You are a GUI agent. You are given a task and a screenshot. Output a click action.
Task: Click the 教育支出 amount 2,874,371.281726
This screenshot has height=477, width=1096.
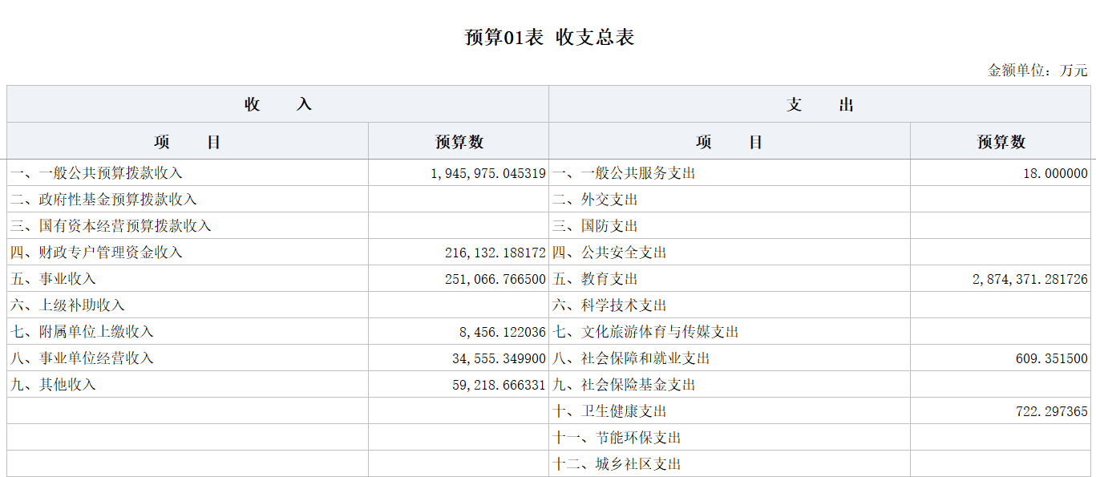(1029, 279)
